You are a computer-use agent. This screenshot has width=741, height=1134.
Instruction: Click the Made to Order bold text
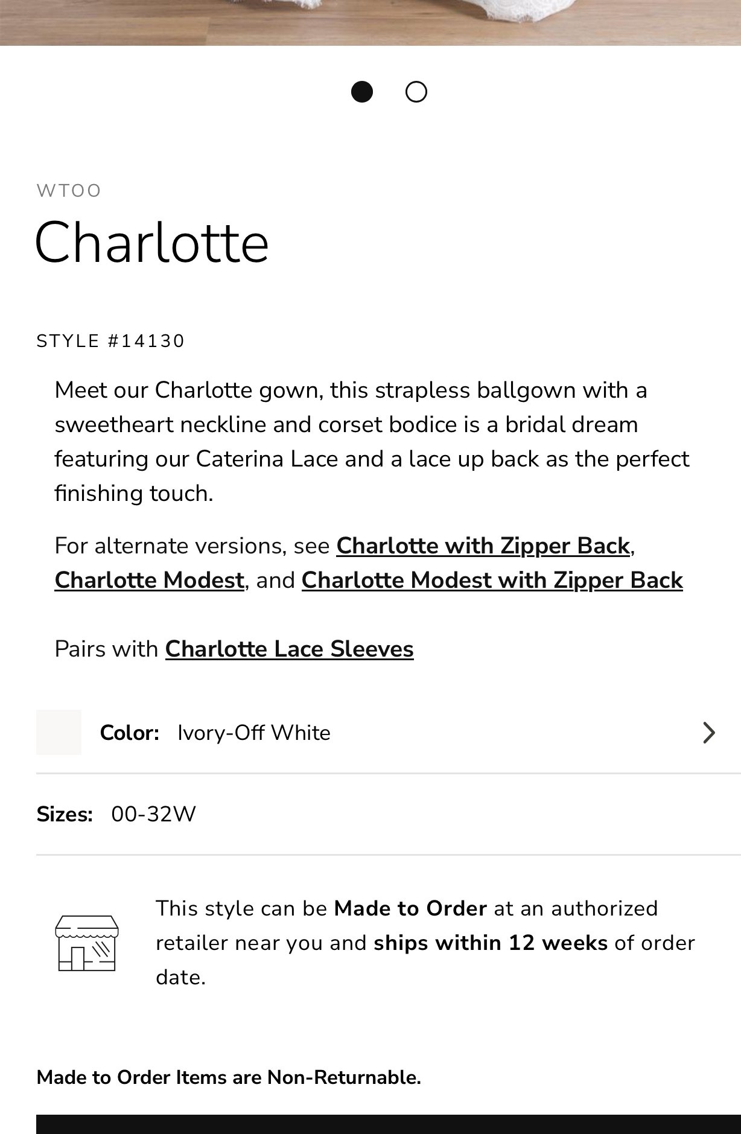(x=410, y=908)
